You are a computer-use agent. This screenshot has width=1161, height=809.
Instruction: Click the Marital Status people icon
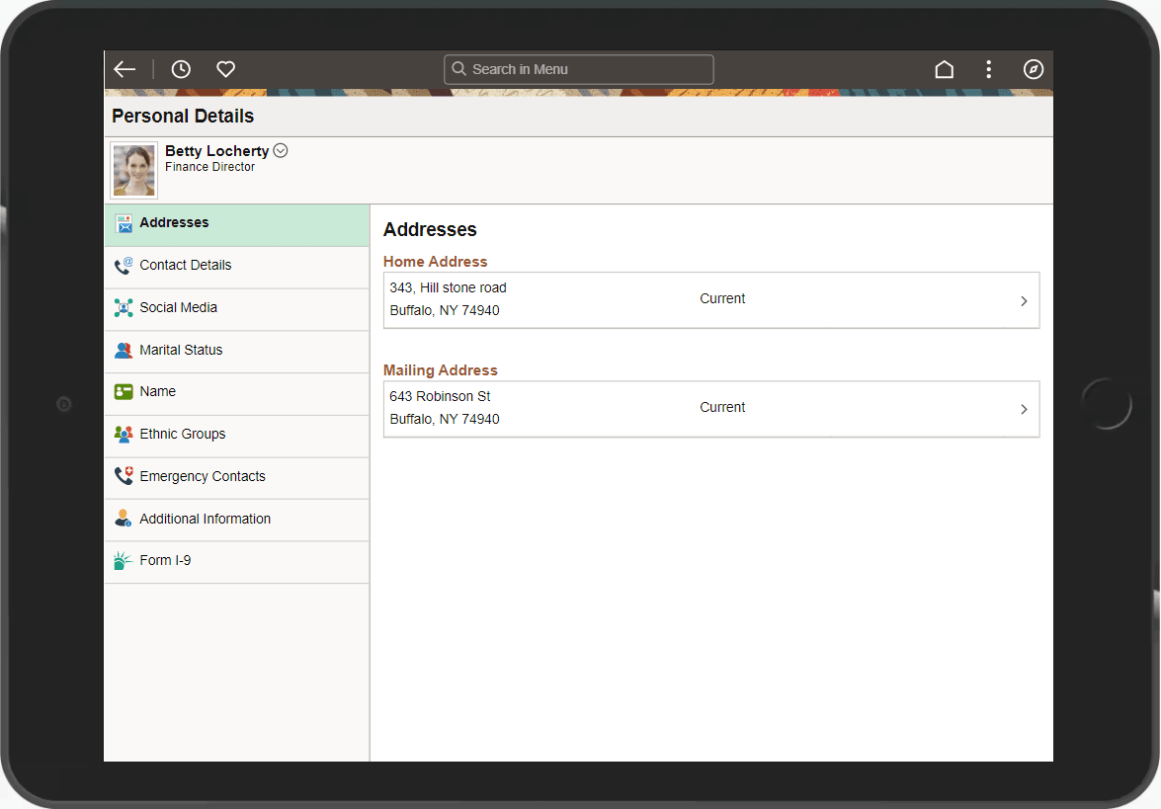point(124,350)
